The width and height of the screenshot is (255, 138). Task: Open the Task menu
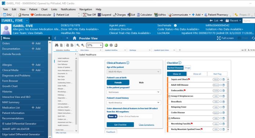(x=6, y=10)
